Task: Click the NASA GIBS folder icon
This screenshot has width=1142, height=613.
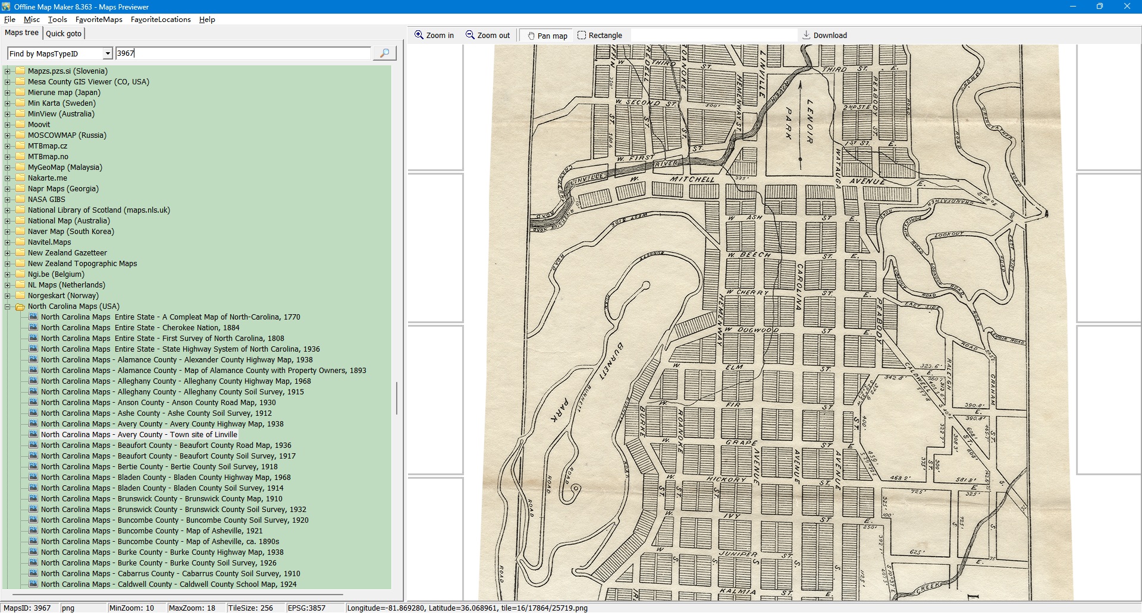Action: 20,200
